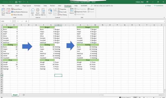This screenshot has width=166, height=98.
Task: Click XML Import button
Action: 91,9
